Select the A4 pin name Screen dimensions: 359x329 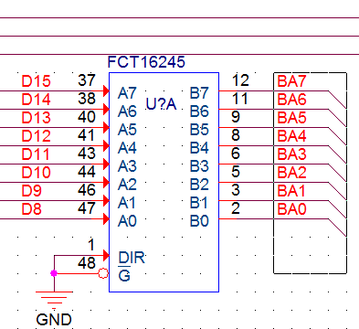(x=127, y=148)
